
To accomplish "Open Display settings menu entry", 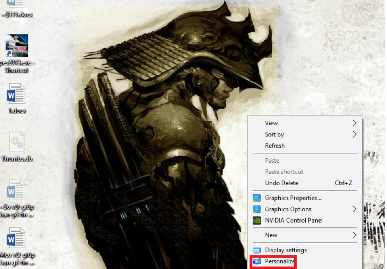I will click(305, 250).
